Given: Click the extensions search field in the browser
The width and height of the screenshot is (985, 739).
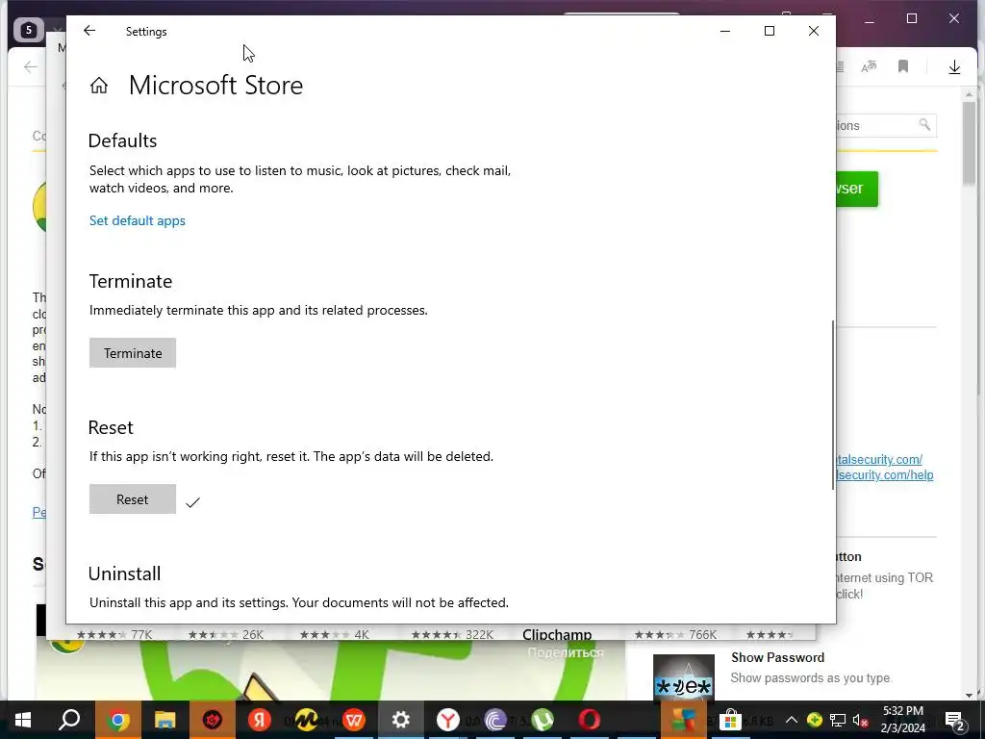Looking at the screenshot, I should coord(886,126).
